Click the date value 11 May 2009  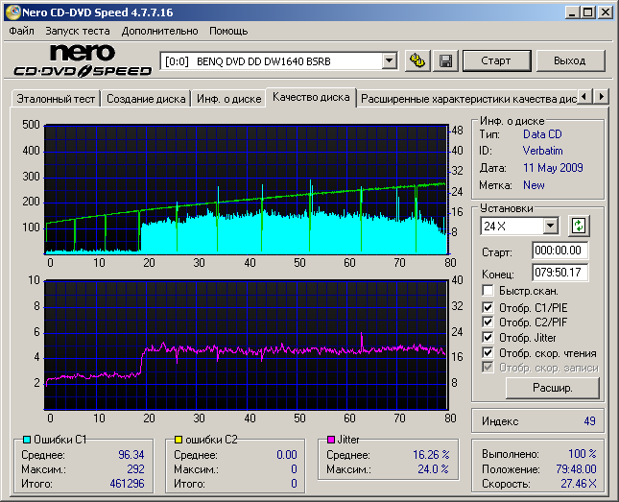553,168
